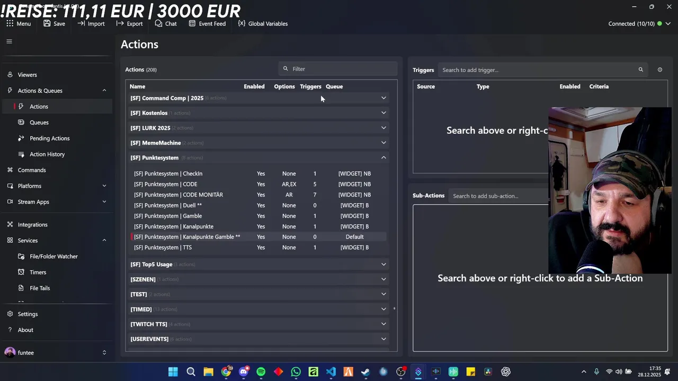678x381 pixels.
Task: Toggle the sidebar hamburger icon
Action: (9, 41)
